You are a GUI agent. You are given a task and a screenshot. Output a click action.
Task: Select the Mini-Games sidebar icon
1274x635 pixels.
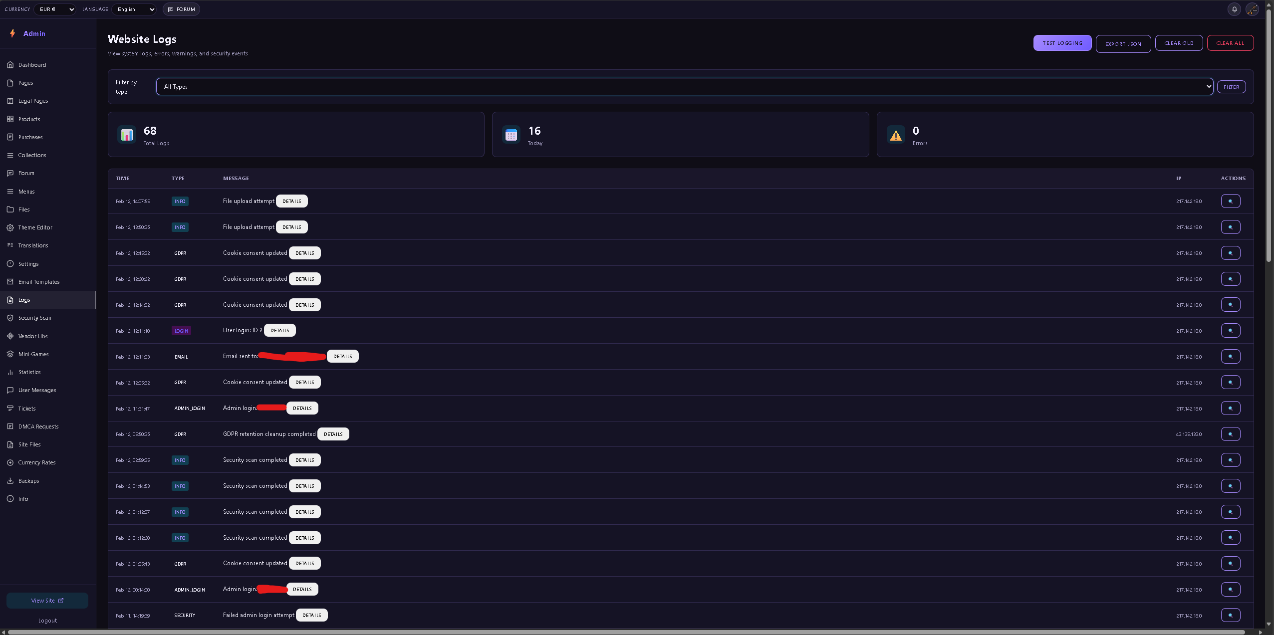[x=11, y=354]
